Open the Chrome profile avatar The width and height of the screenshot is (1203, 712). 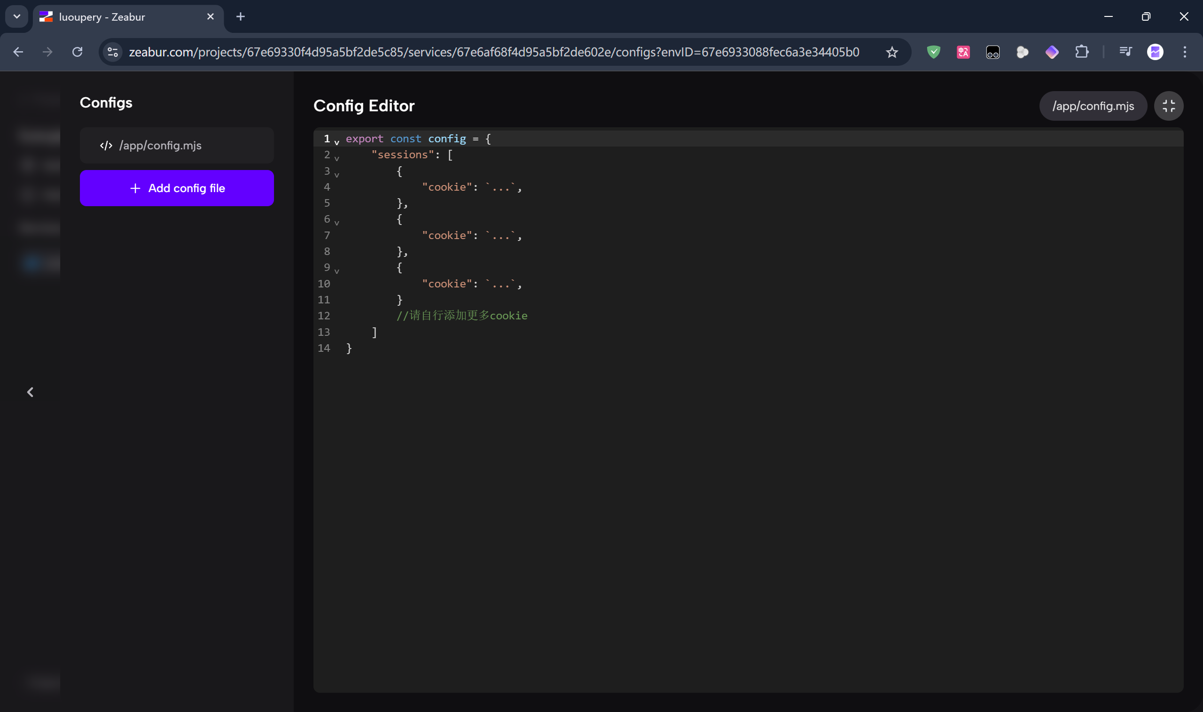tap(1155, 52)
